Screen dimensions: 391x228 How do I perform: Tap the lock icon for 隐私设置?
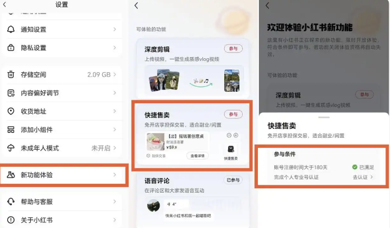click(11, 48)
